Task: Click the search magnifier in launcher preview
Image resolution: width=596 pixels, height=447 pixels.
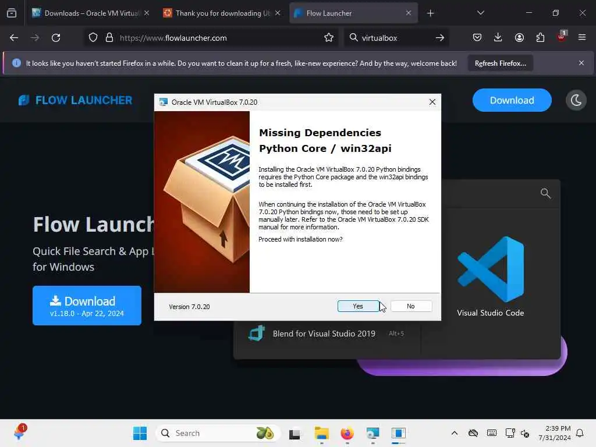Action: [x=545, y=193]
